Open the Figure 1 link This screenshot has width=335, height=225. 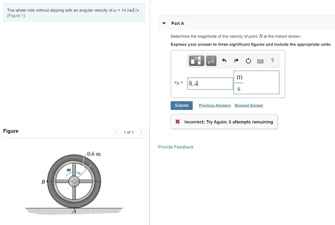[x=16, y=16]
